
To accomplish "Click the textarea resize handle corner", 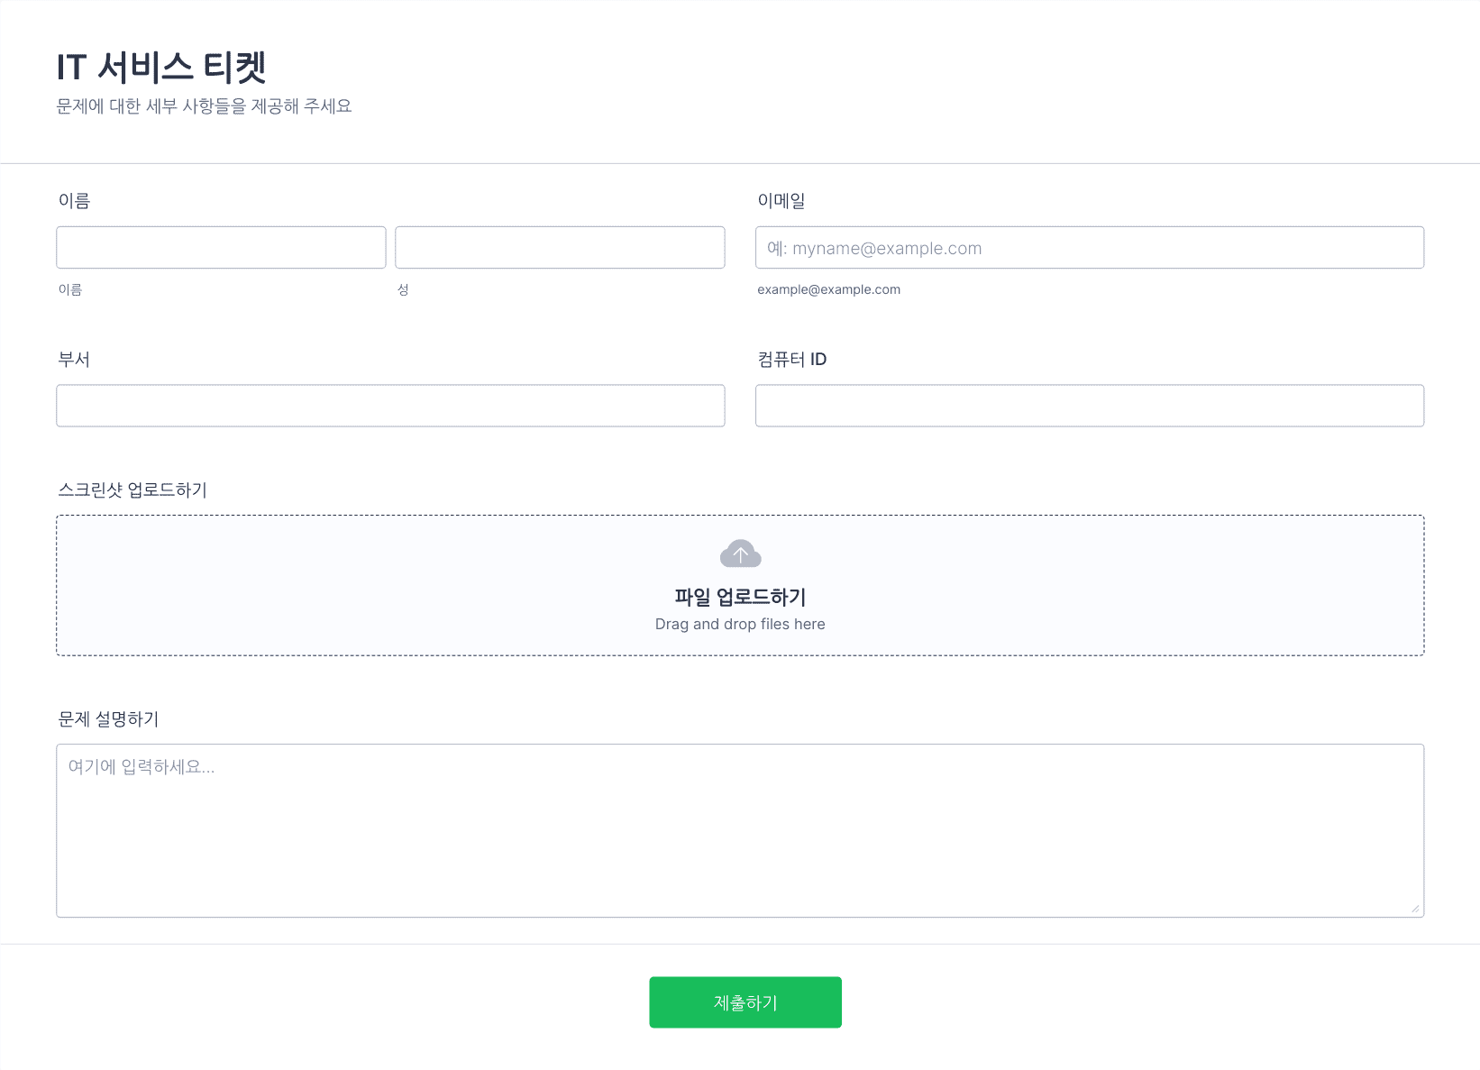I will click(1415, 909).
